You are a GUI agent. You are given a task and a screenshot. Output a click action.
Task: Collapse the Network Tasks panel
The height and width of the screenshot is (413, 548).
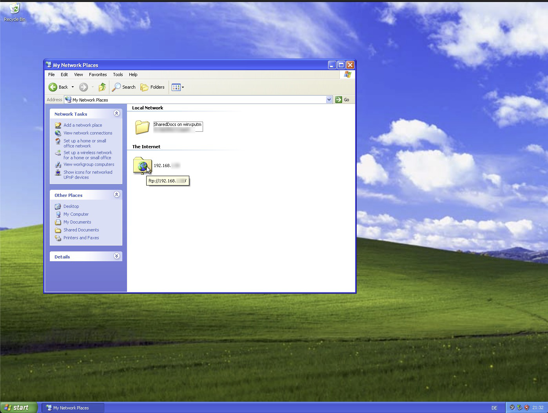[x=116, y=113]
